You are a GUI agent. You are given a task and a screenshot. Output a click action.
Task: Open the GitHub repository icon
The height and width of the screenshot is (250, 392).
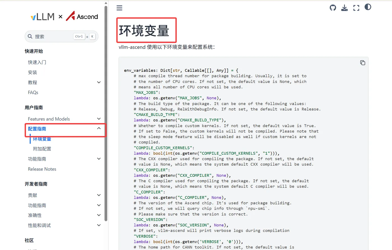[x=333, y=8]
